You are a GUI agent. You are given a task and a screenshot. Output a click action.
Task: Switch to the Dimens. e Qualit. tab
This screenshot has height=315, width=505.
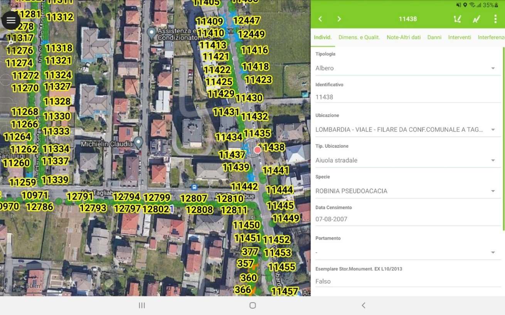tap(359, 37)
